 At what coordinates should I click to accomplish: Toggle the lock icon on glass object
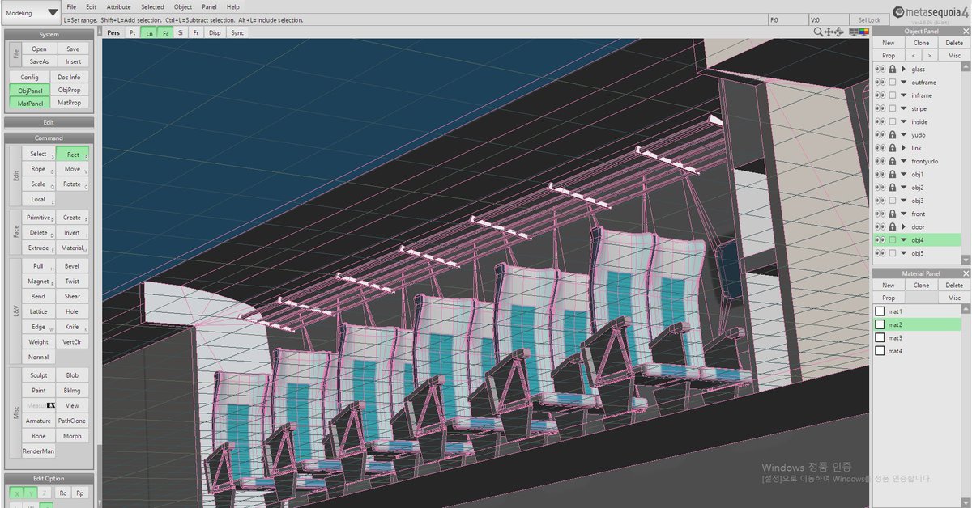(x=892, y=70)
